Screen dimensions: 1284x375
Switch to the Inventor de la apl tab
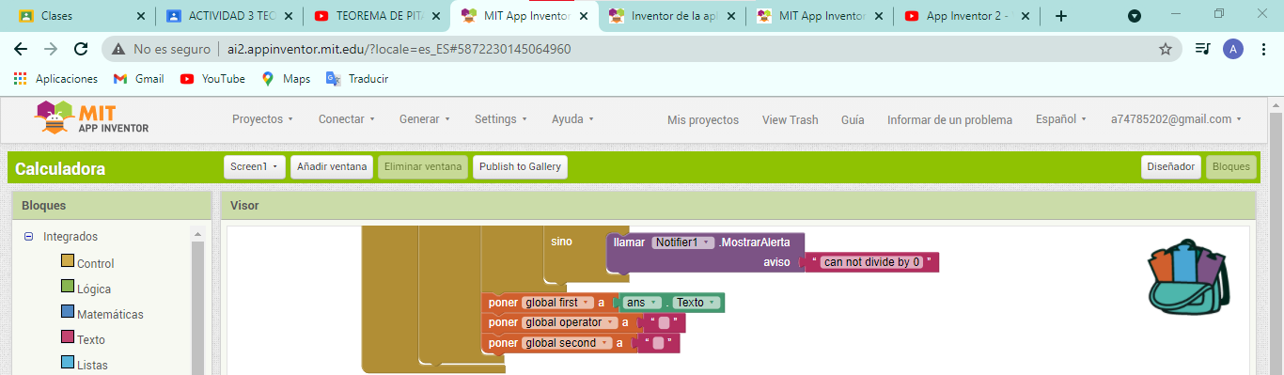pos(673,16)
